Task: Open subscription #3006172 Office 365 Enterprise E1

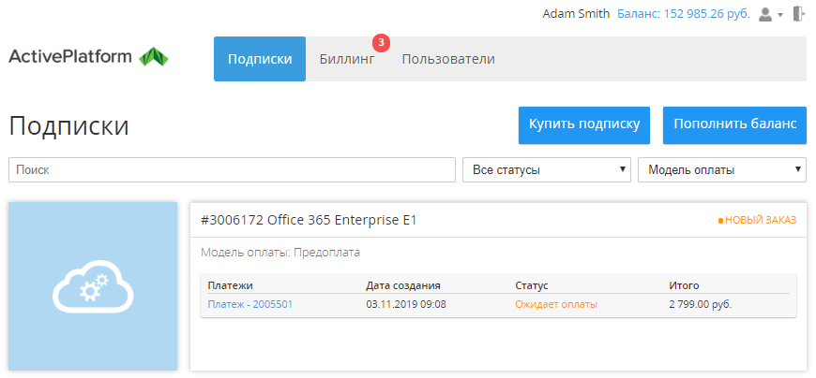Action: (x=309, y=220)
